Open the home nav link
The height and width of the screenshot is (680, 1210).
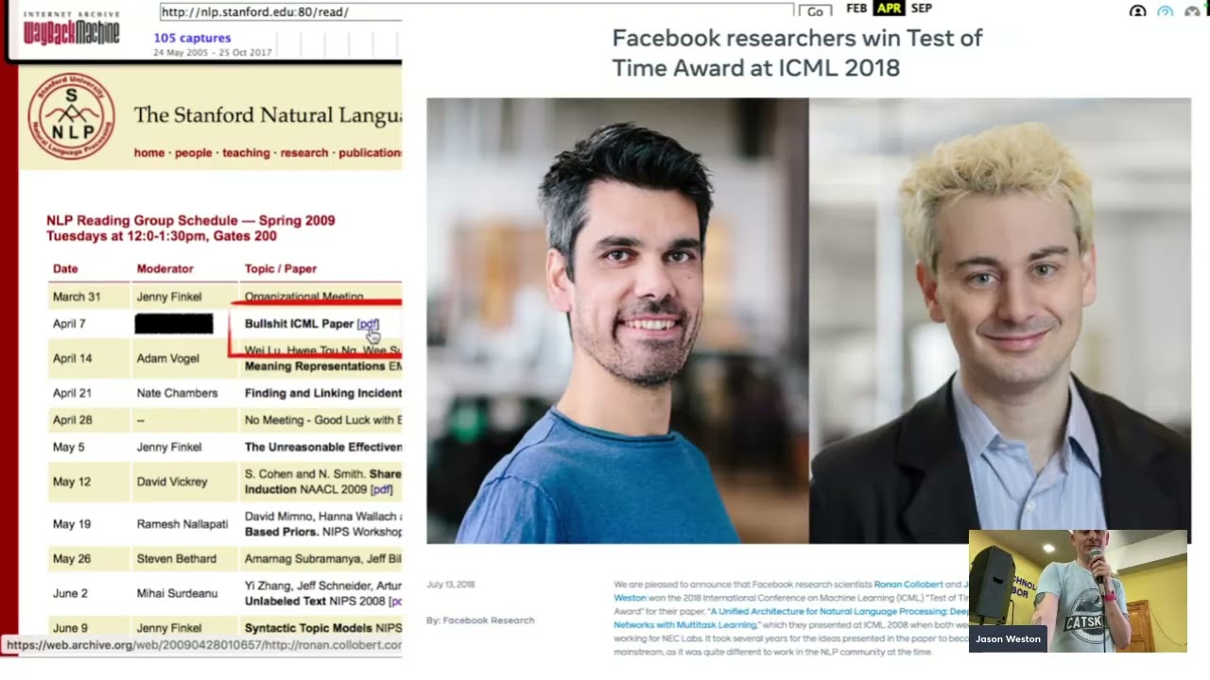tap(148, 153)
